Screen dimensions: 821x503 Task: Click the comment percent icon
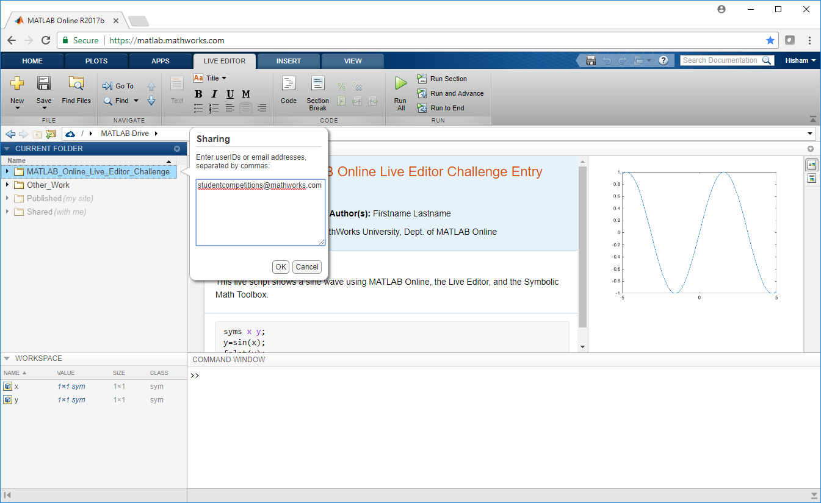(341, 87)
